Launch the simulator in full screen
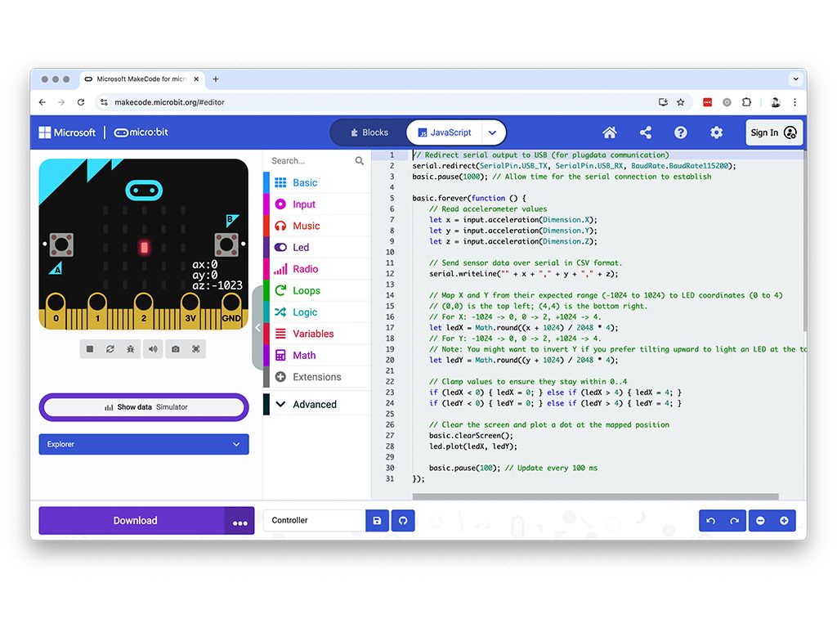837x628 pixels. tap(196, 349)
